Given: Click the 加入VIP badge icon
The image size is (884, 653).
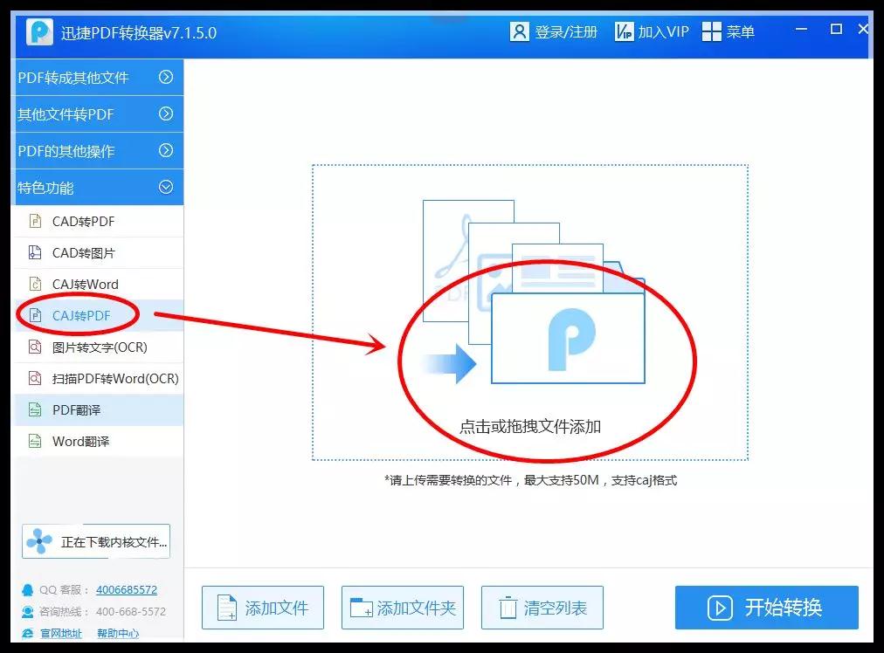Looking at the screenshot, I should point(624,32).
